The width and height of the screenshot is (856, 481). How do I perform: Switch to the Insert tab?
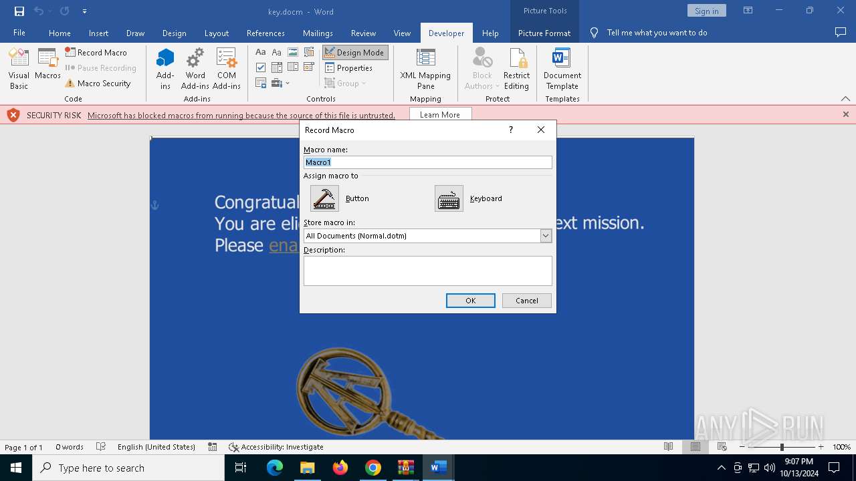coord(98,33)
